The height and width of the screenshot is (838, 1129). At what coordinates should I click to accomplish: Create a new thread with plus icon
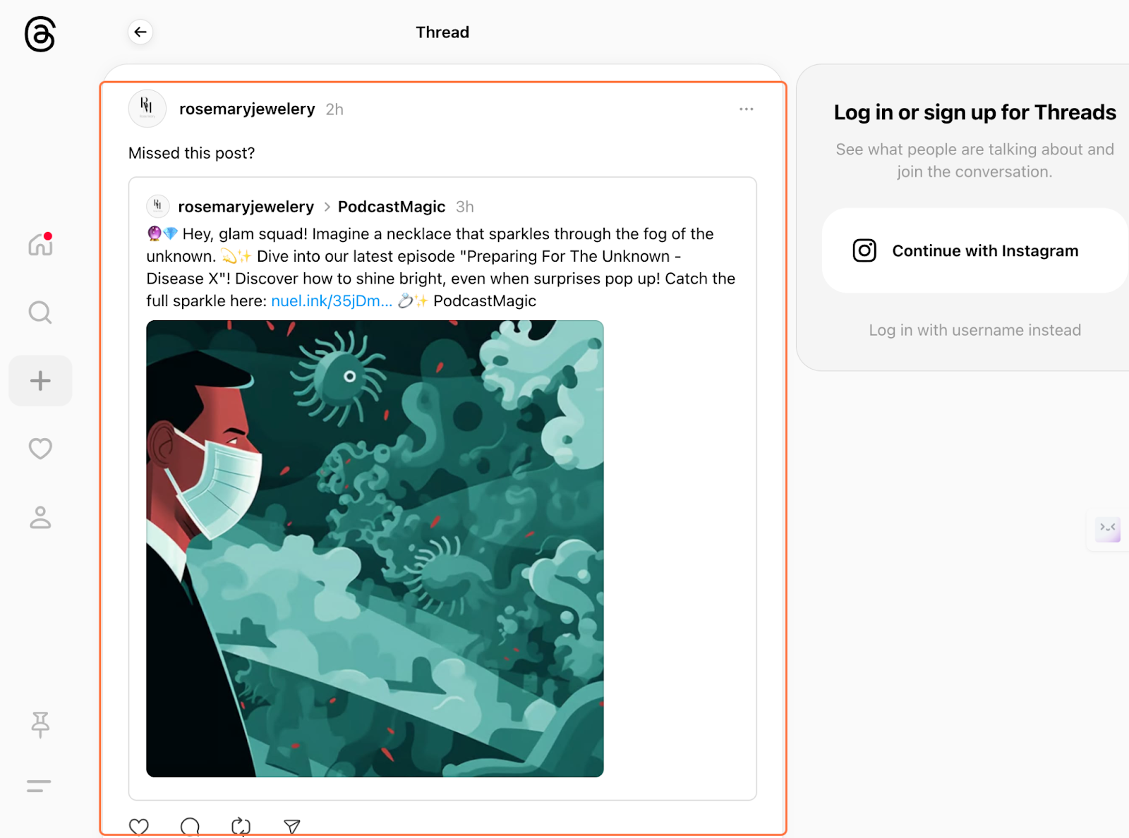(x=40, y=381)
